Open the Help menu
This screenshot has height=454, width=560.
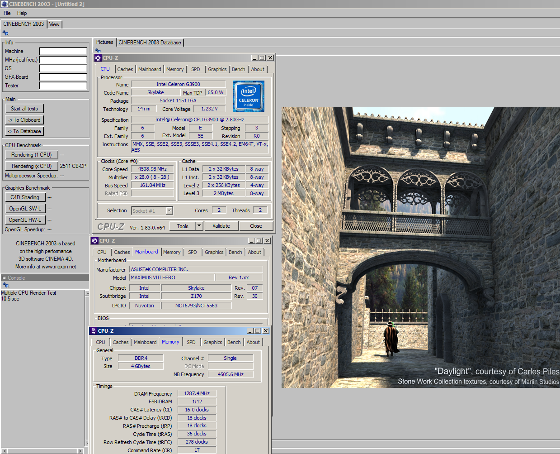coord(22,13)
